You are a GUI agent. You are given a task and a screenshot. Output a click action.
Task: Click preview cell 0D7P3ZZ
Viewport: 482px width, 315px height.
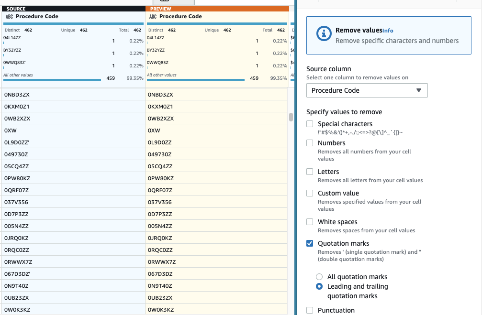(x=217, y=214)
